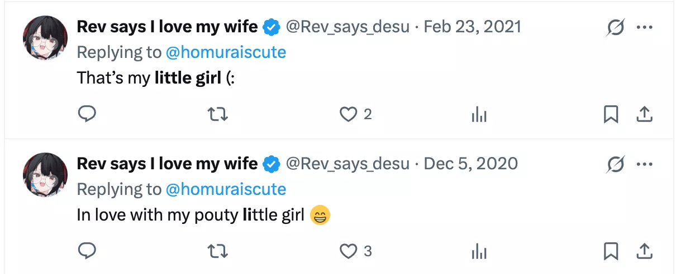Click the Feb 23, 2021 timestamp
676x274 pixels.
tap(472, 26)
